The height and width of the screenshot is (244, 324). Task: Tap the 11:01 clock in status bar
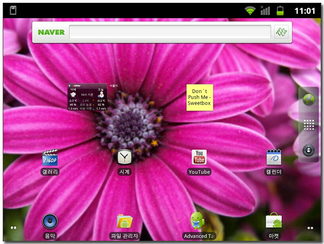tap(305, 11)
